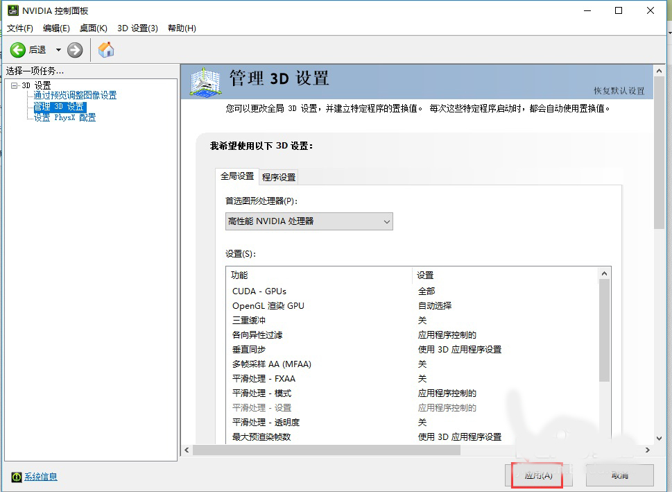Click the settings list vertical scrollbar thumb

[604, 330]
